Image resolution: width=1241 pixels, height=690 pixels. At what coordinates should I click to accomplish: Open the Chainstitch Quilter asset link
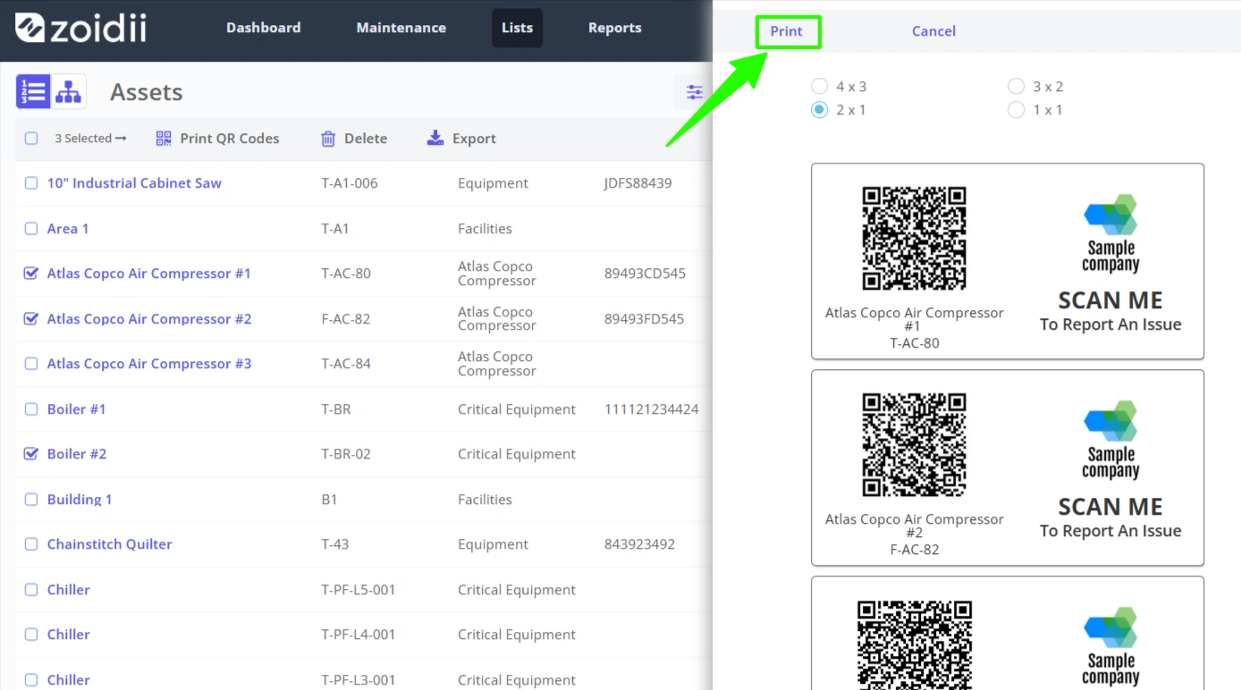pos(110,544)
